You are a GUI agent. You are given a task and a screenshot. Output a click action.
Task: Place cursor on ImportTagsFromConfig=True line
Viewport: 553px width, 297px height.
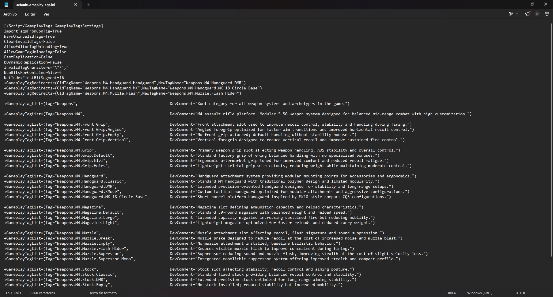tap(33, 31)
